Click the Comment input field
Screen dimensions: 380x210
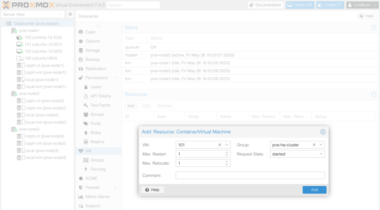(250, 176)
